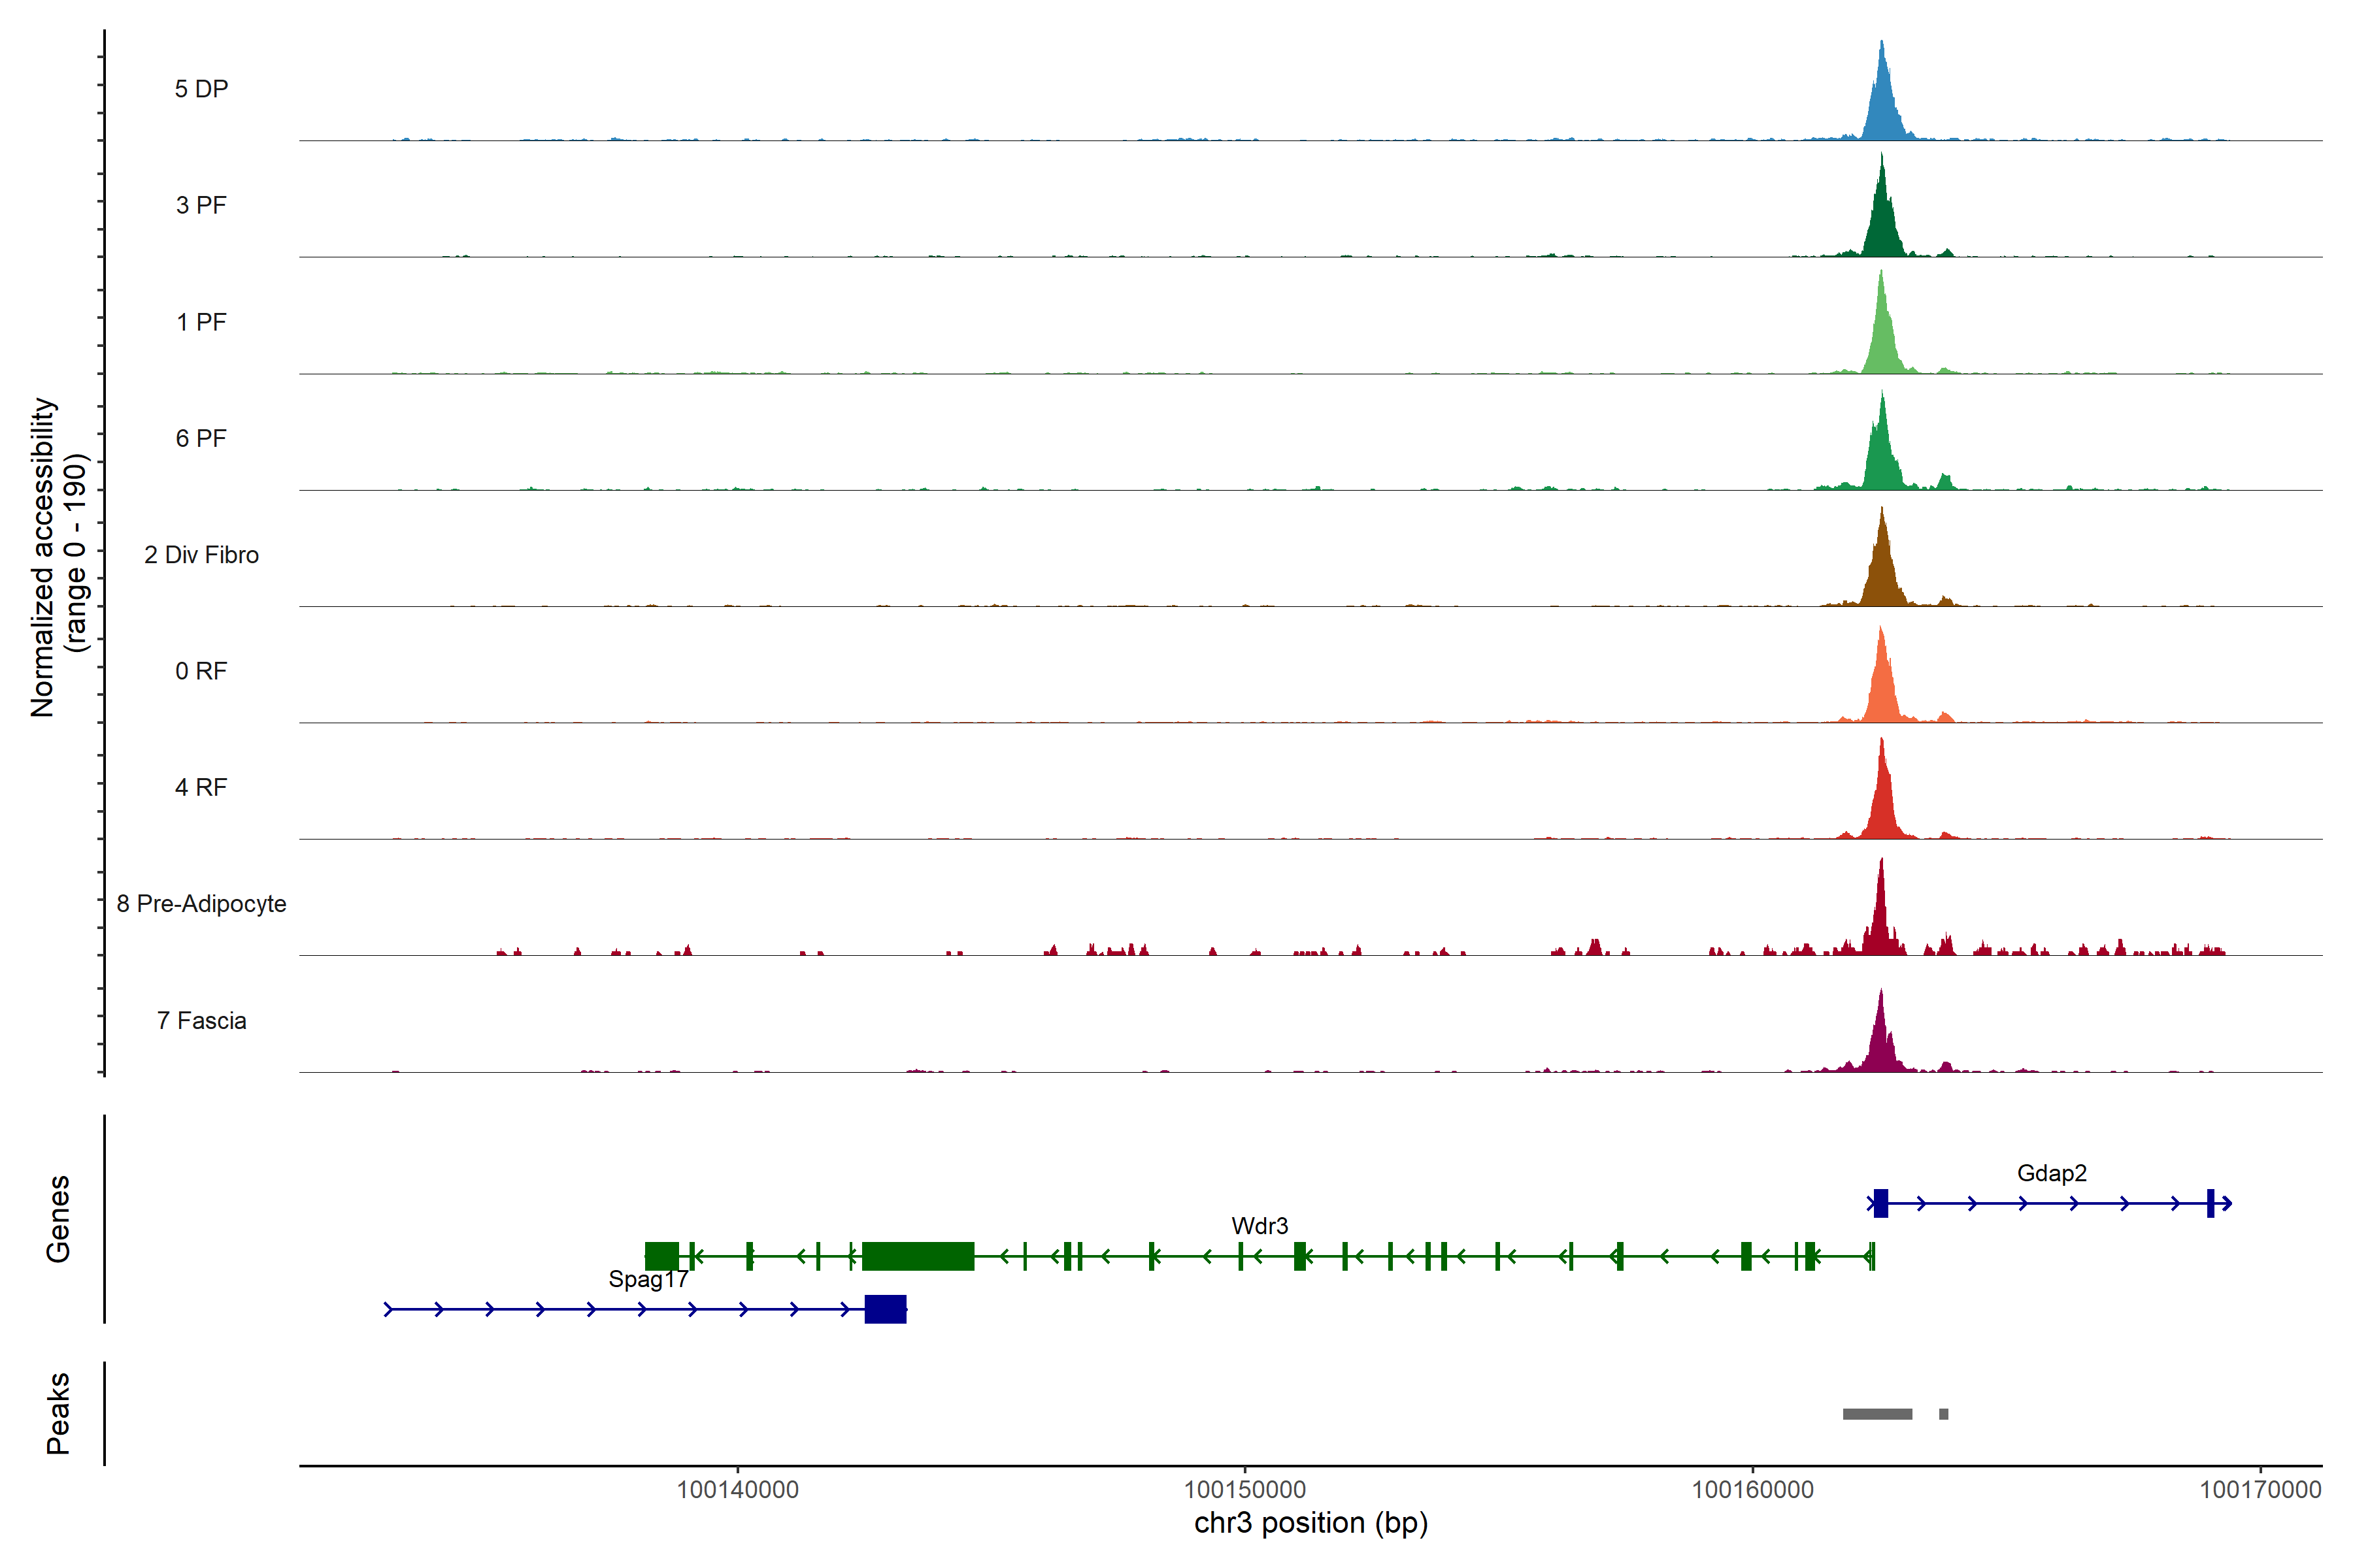Click the 100160000 axis tick label
The width and height of the screenshot is (2353, 1568).
pyautogui.click(x=1752, y=1490)
